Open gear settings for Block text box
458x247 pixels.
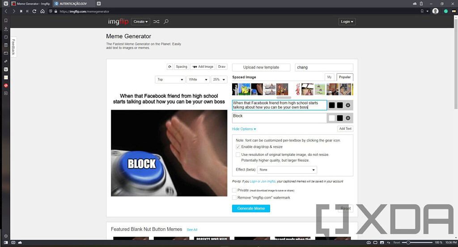(x=348, y=118)
